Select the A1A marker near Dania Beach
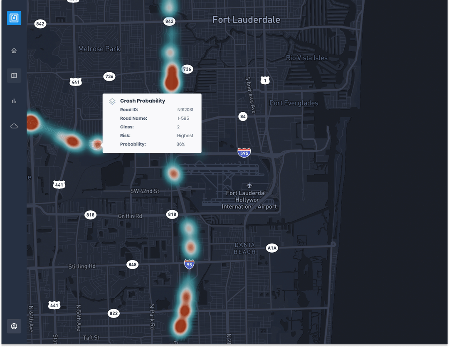The width and height of the screenshot is (449, 347). coord(272,248)
